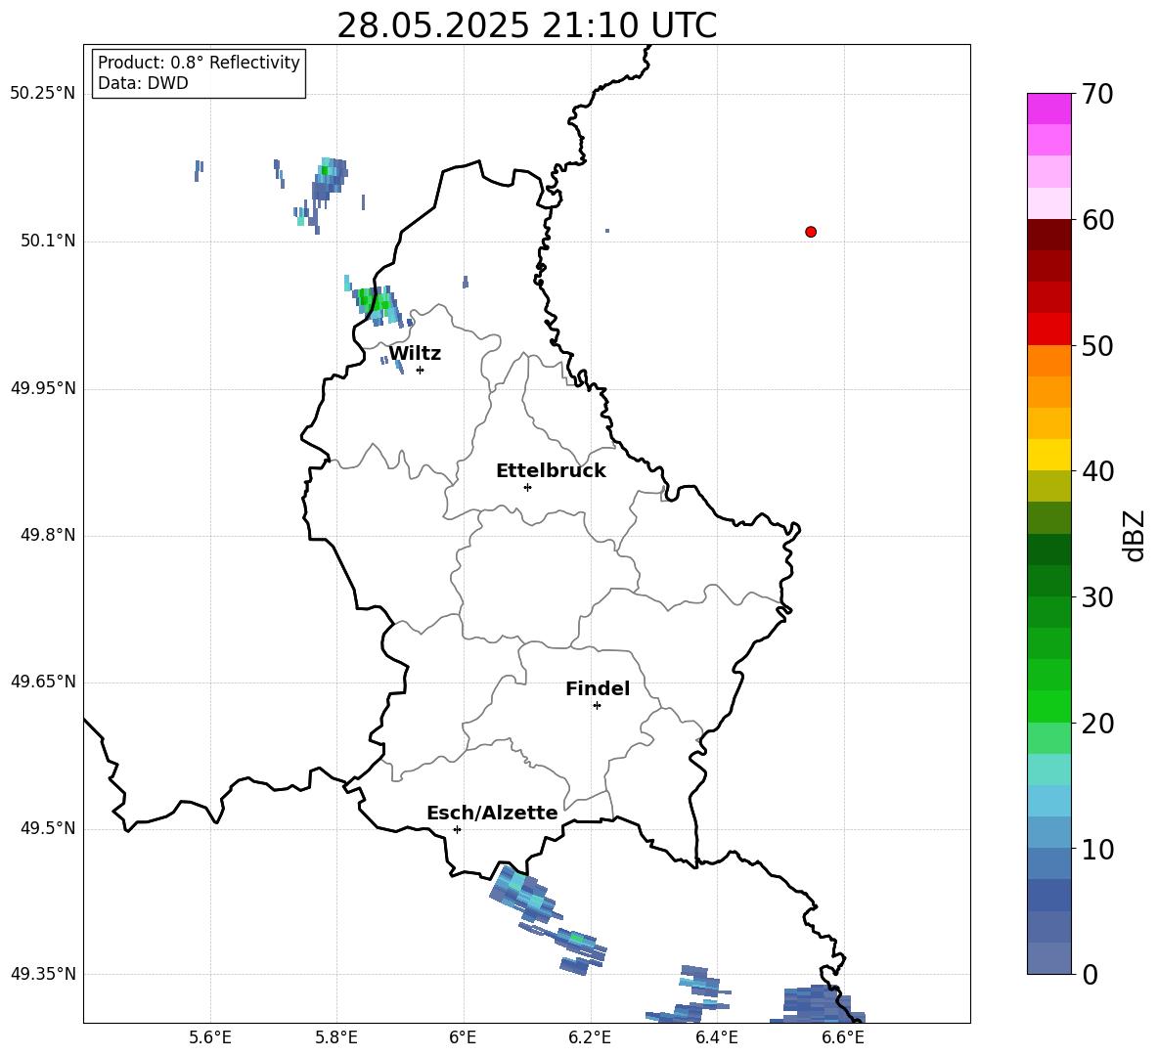Click the Findel city label
This screenshot has width=1158, height=1057.
pos(598,688)
